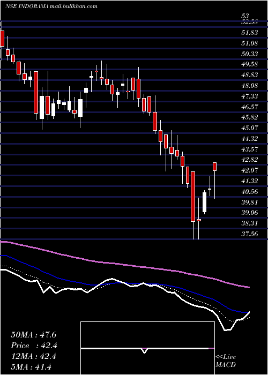
Task: Select the 5MA : 41.4 readout
Action: click(x=31, y=367)
